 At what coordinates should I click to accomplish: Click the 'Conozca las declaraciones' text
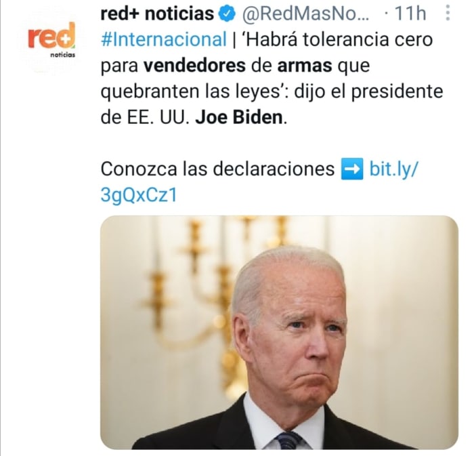point(217,169)
